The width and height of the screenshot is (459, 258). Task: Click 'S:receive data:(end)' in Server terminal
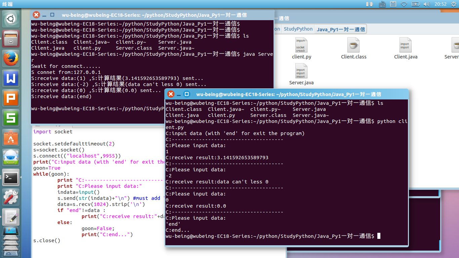tap(61, 96)
